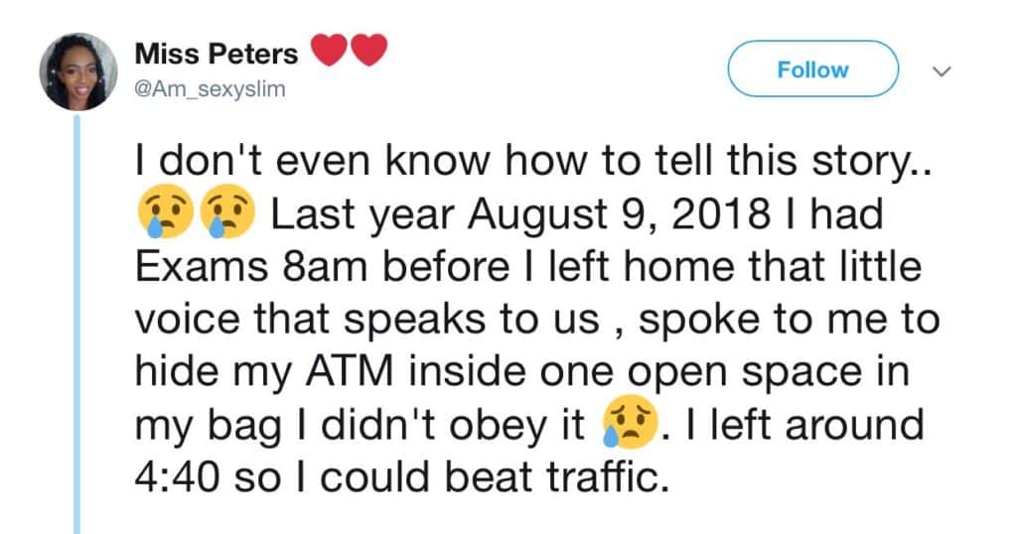Click the second red heart beside the name
The width and height of the screenshot is (1017, 534).
pos(367,50)
